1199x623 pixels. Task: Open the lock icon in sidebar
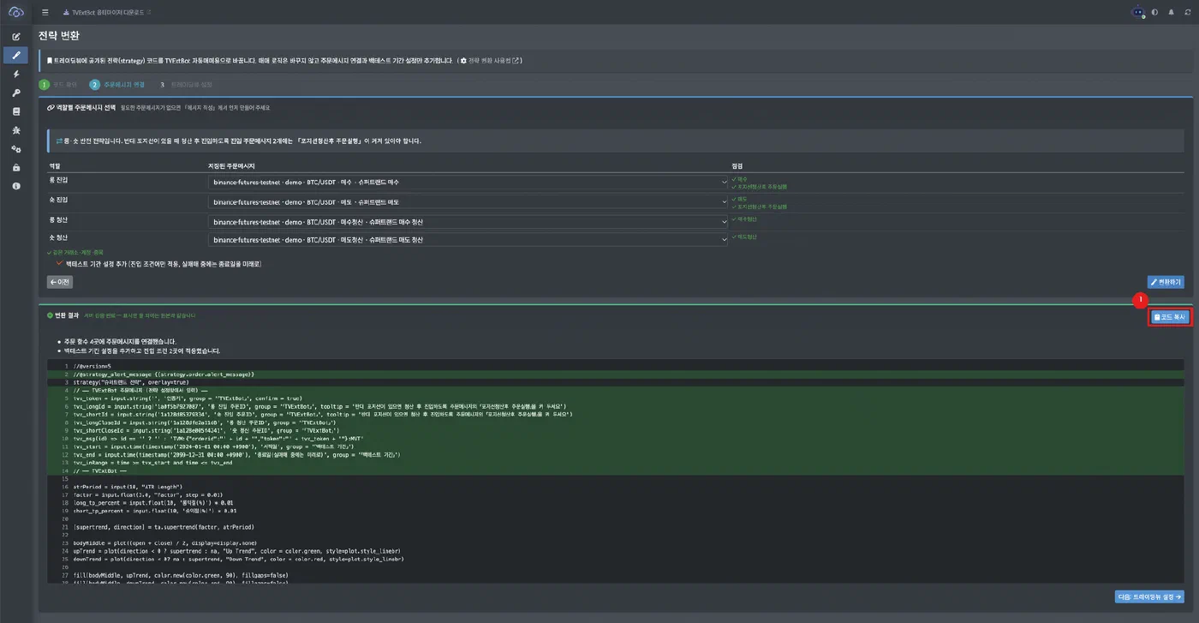click(15, 168)
